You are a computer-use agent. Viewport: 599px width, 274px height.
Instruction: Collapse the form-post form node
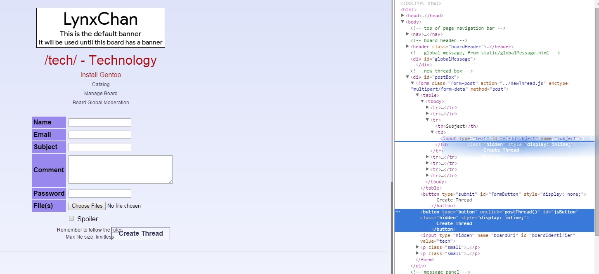(x=412, y=83)
